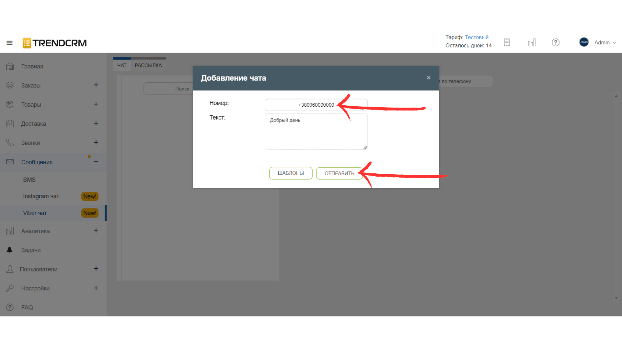Click the FAQ question icon in sidebar
Viewport: 622px width, 350px height.
(x=10, y=307)
